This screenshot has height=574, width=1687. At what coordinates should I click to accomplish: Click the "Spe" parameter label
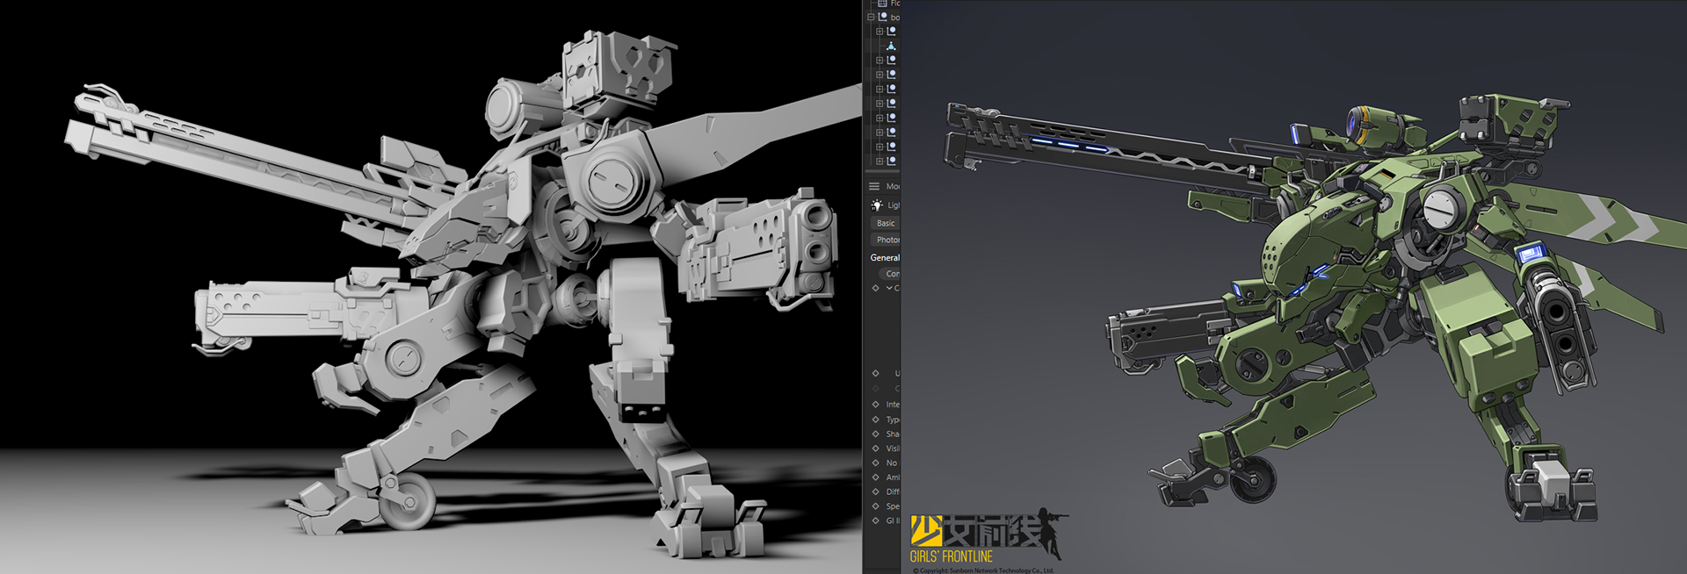pos(893,506)
